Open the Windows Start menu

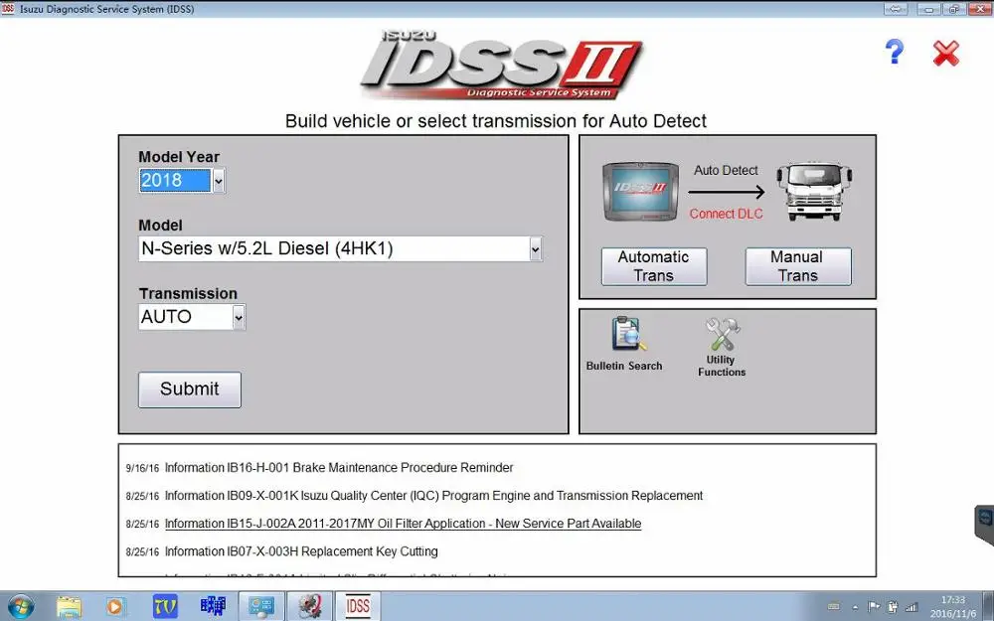[x=20, y=605]
